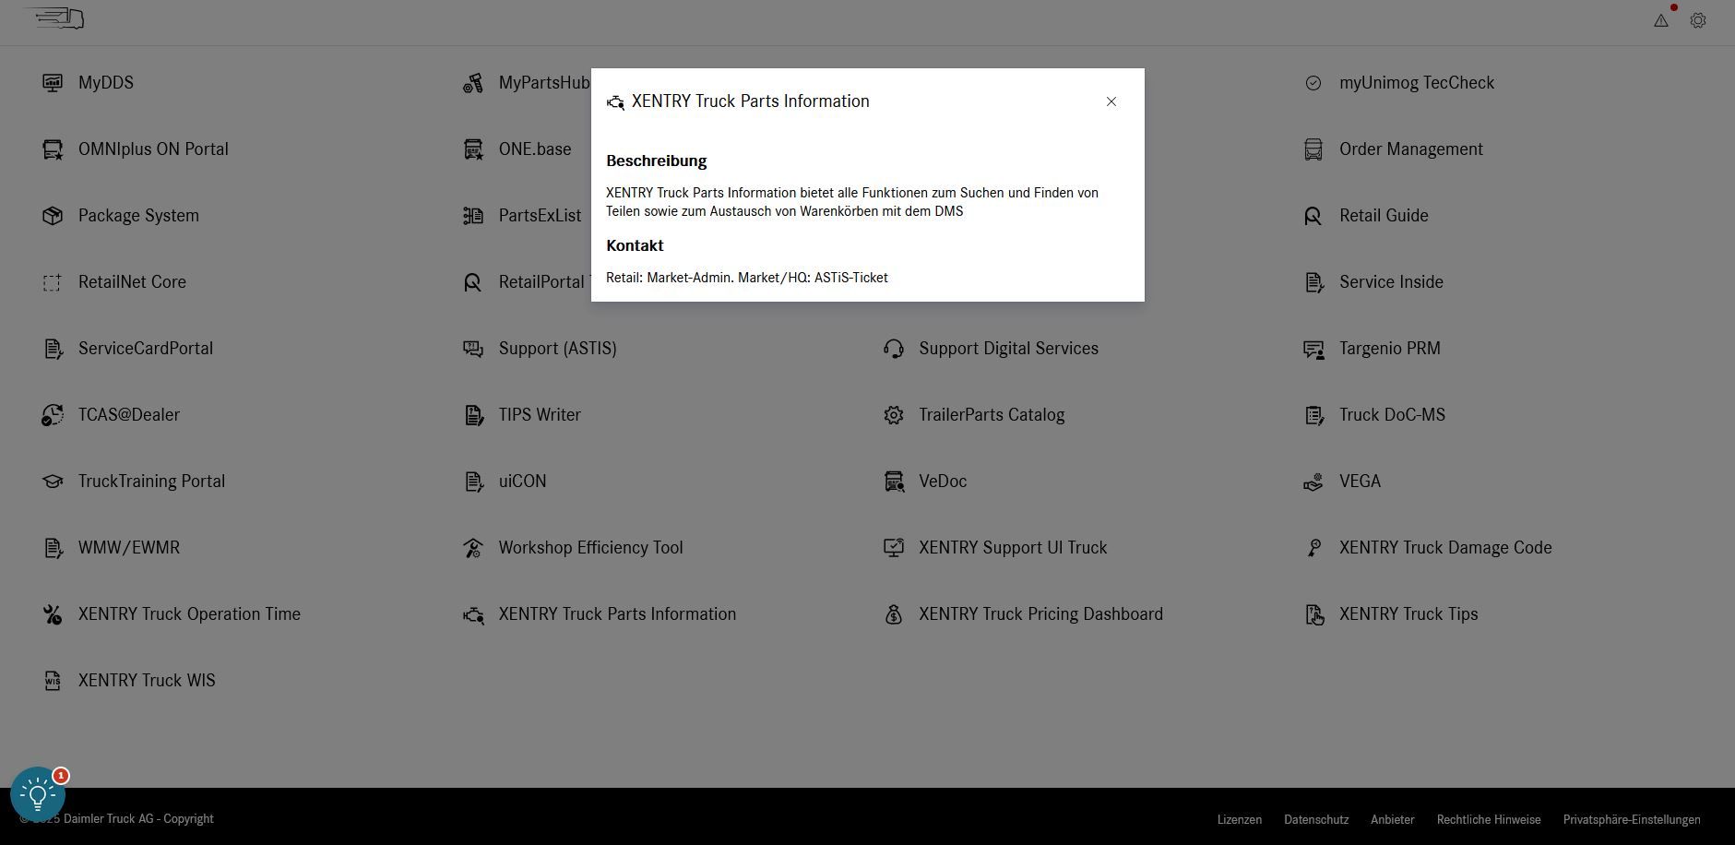Image resolution: width=1735 pixels, height=845 pixels.
Task: Open XENTRY Truck Pricing Dashboard
Action: (x=1040, y=613)
